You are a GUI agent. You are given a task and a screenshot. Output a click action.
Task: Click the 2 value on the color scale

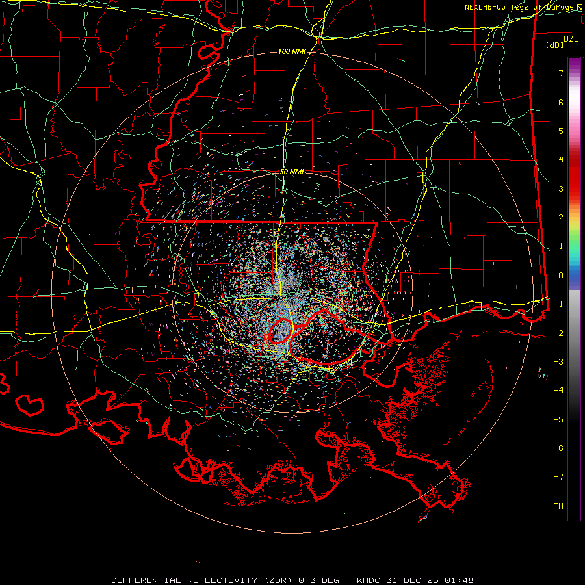pyautogui.click(x=561, y=218)
